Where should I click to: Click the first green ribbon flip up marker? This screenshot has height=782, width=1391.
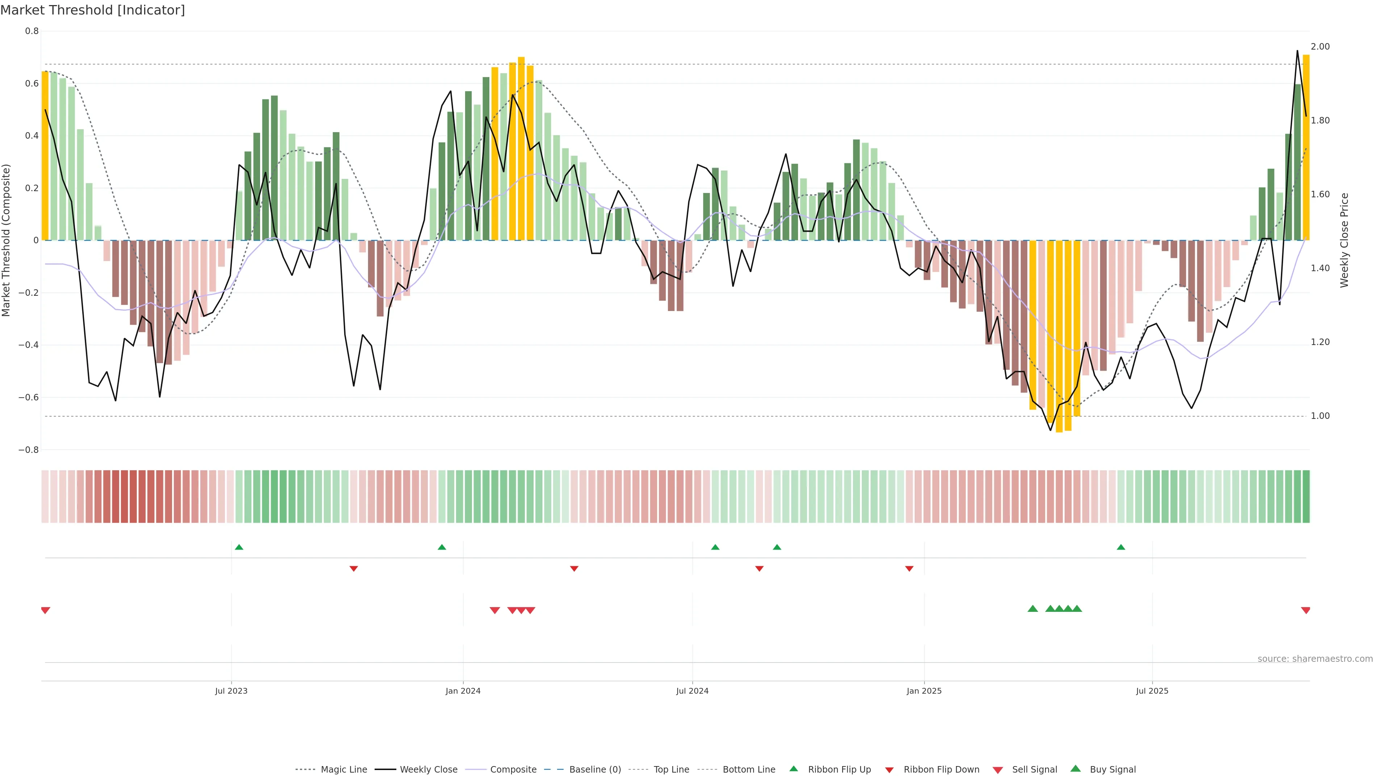pyautogui.click(x=239, y=547)
